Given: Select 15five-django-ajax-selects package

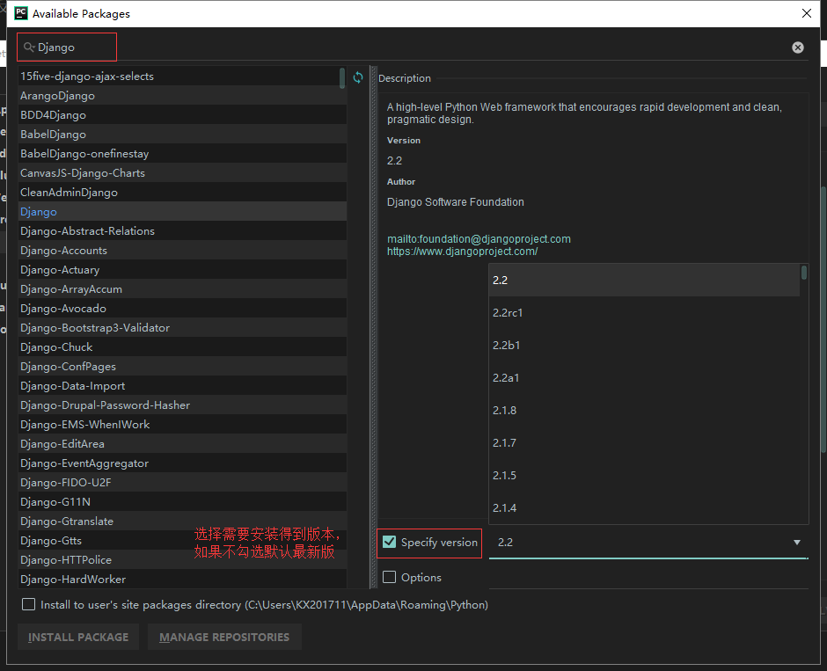Looking at the screenshot, I should 182,76.
